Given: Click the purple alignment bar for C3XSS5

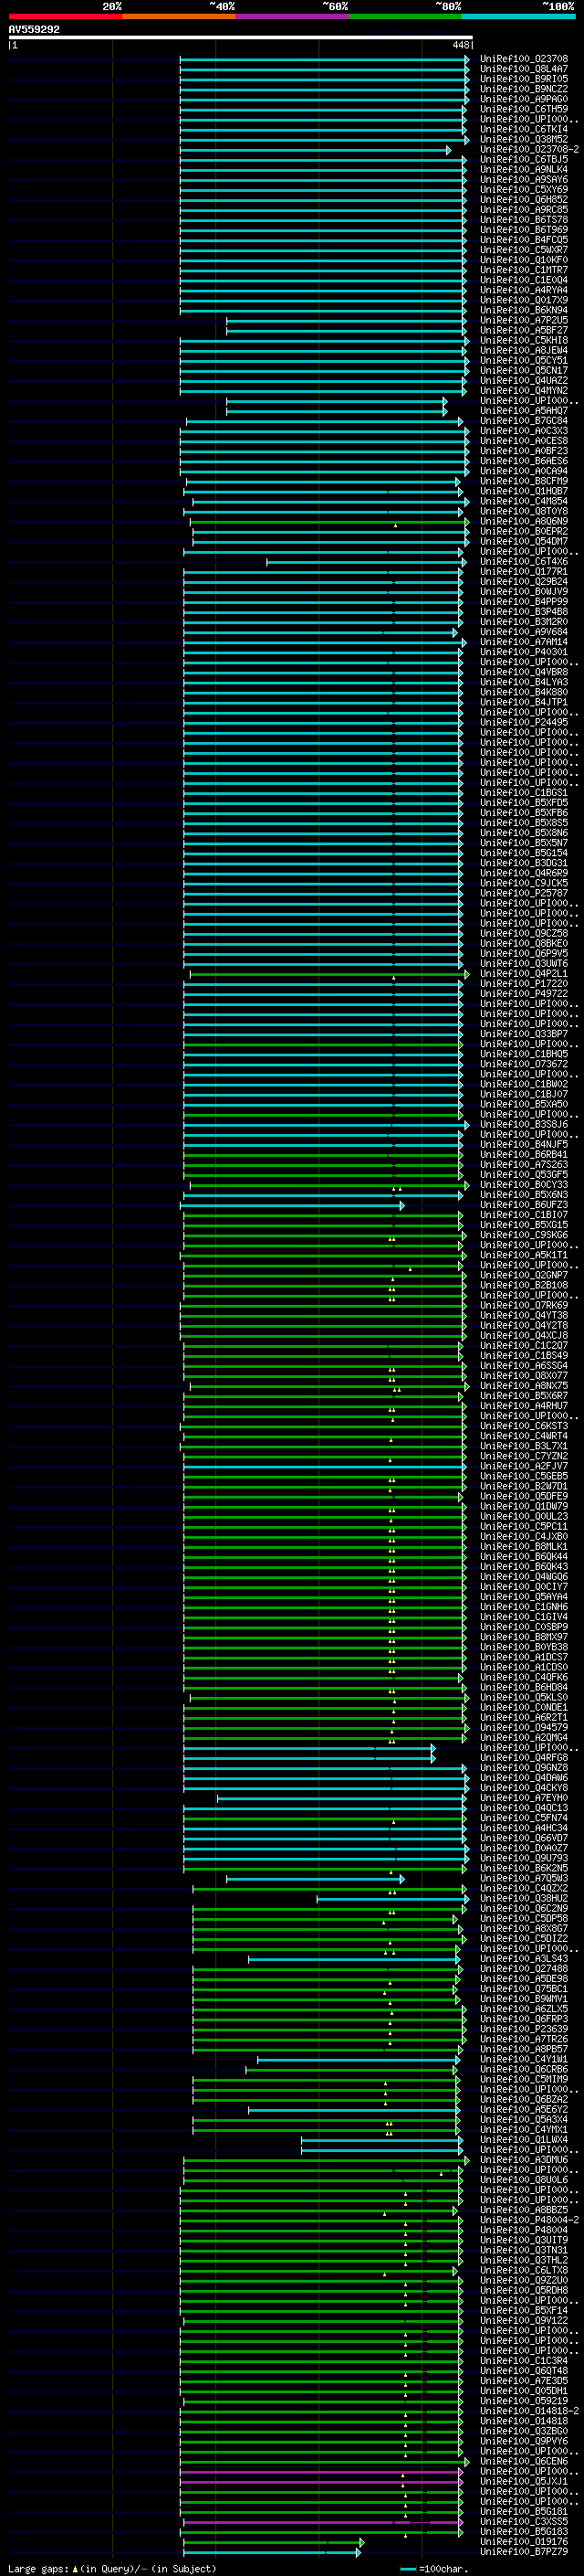Looking at the screenshot, I should [x=321, y=2522].
